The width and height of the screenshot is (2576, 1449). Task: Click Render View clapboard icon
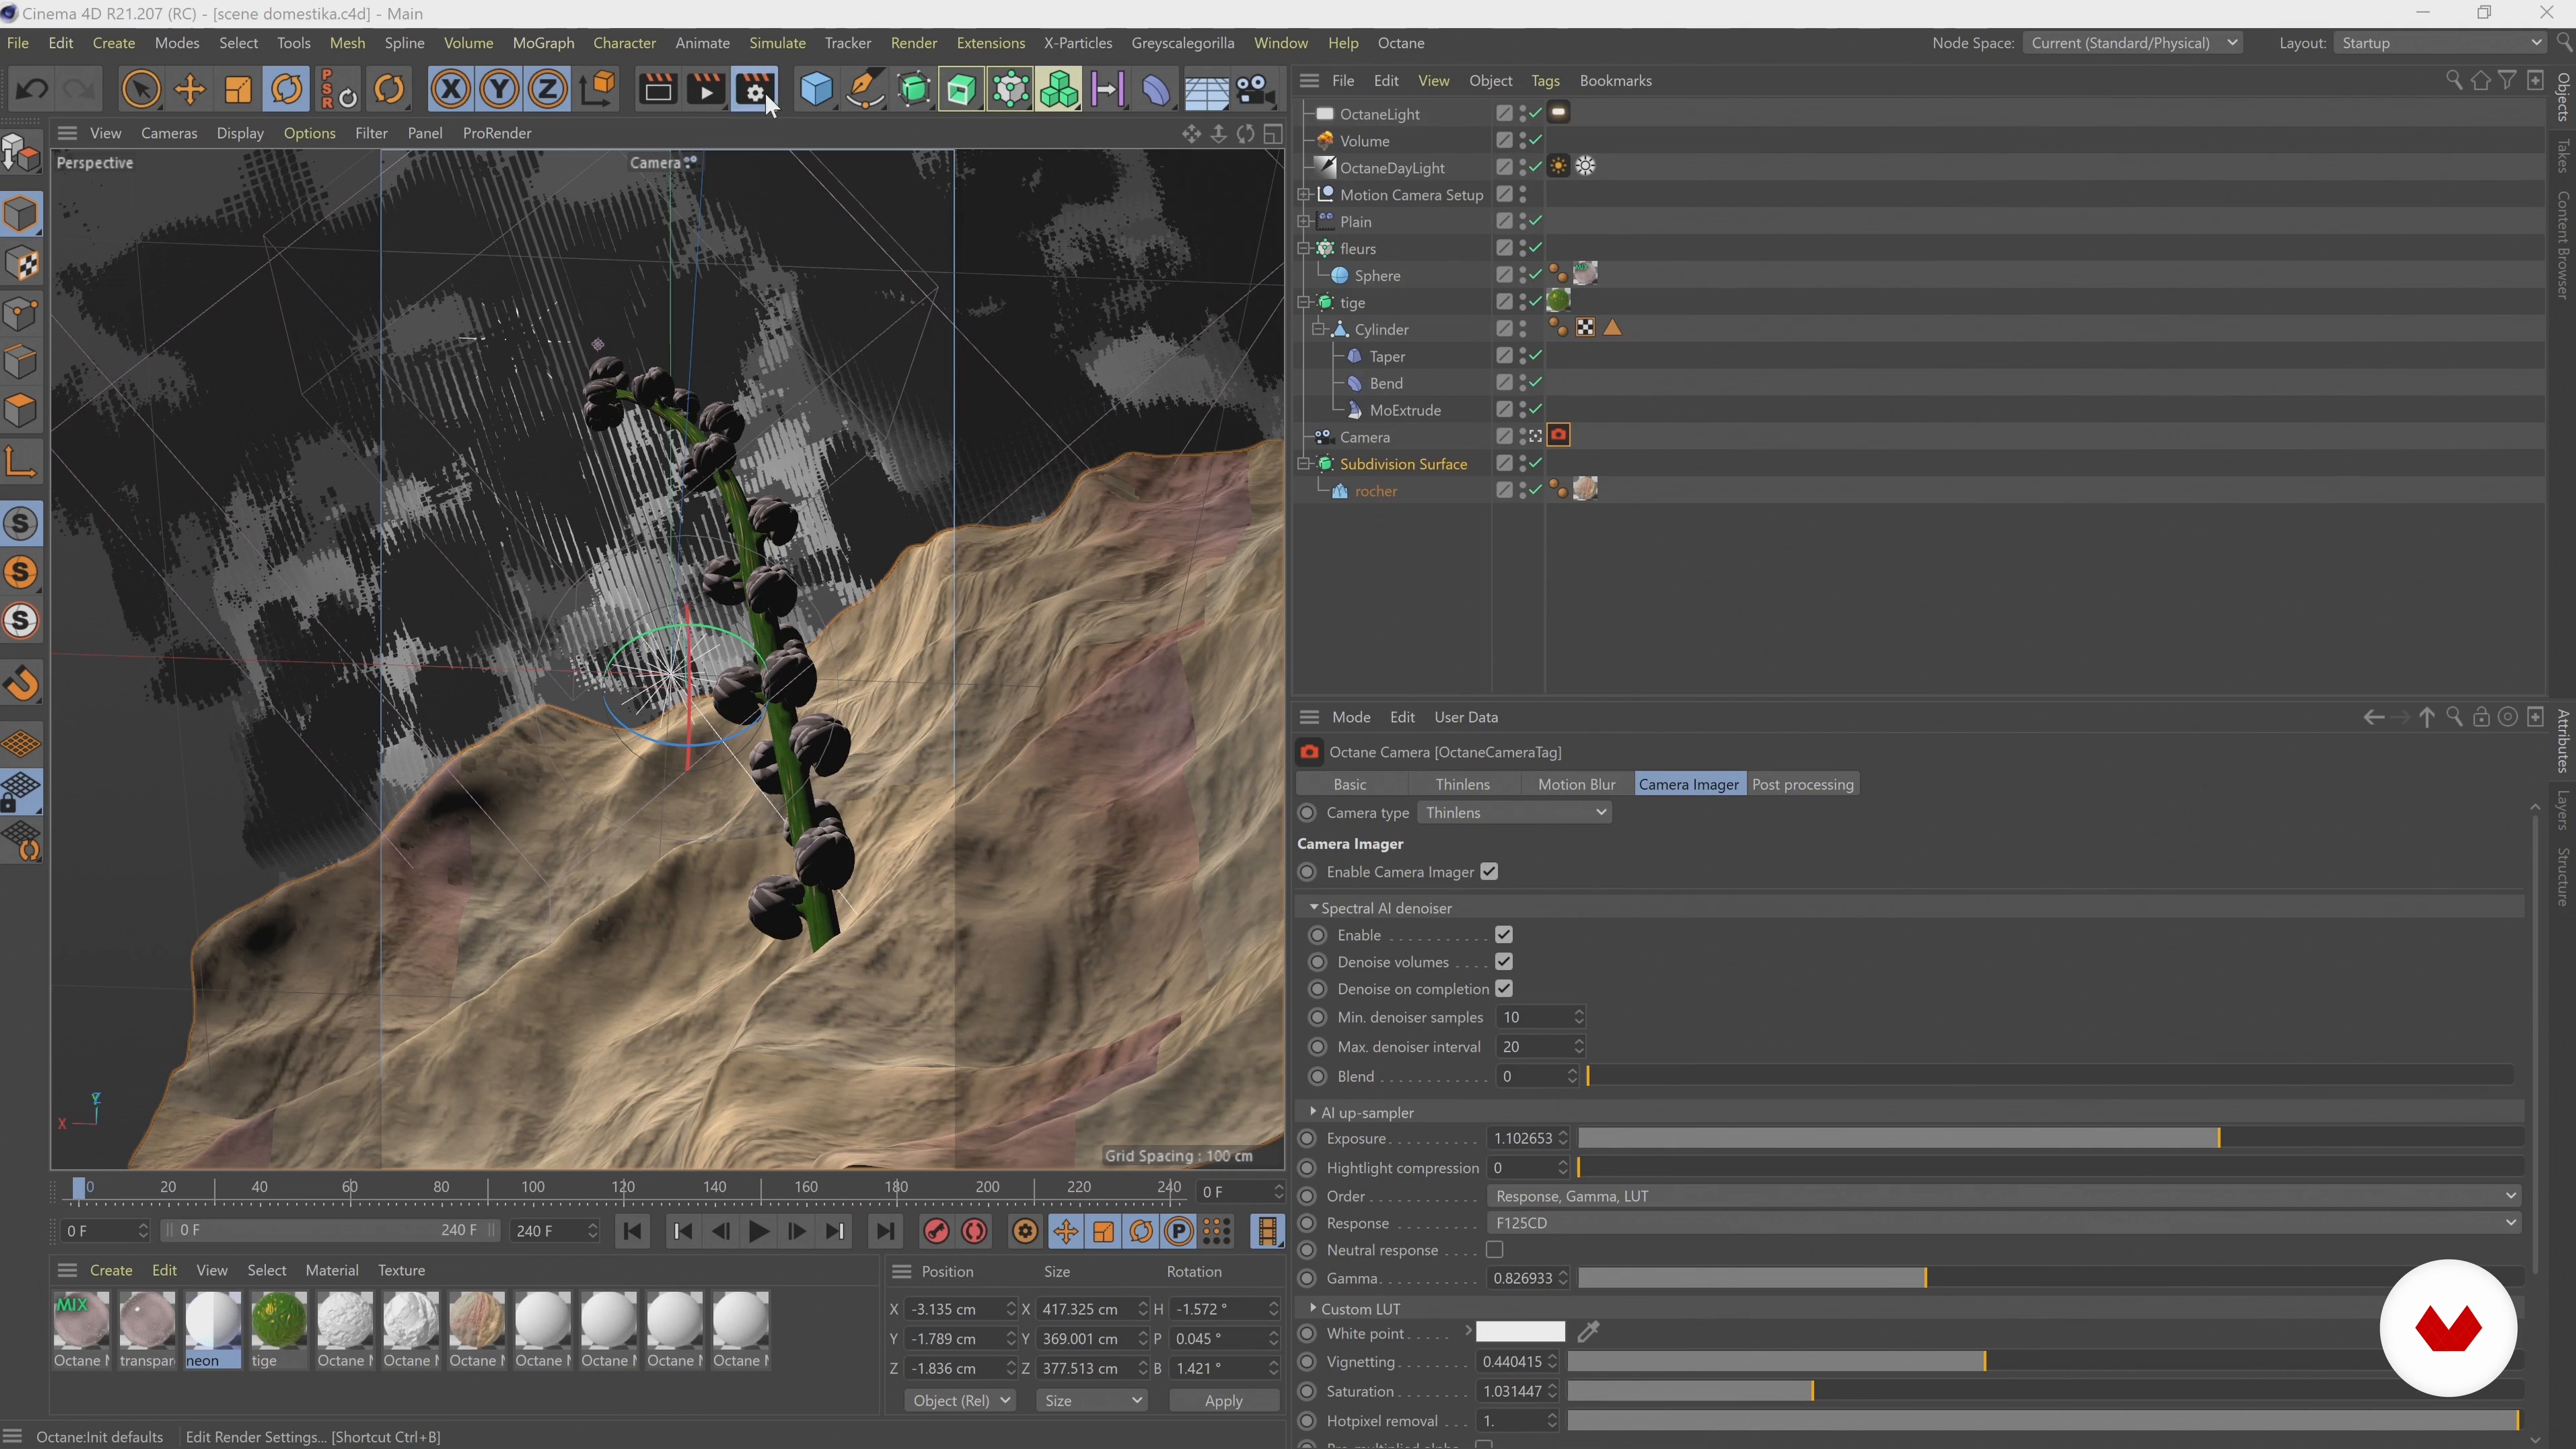tap(657, 90)
